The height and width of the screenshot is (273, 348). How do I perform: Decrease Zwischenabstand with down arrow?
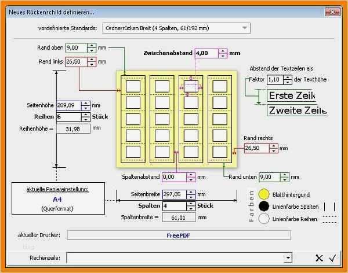pyautogui.click(x=223, y=56)
